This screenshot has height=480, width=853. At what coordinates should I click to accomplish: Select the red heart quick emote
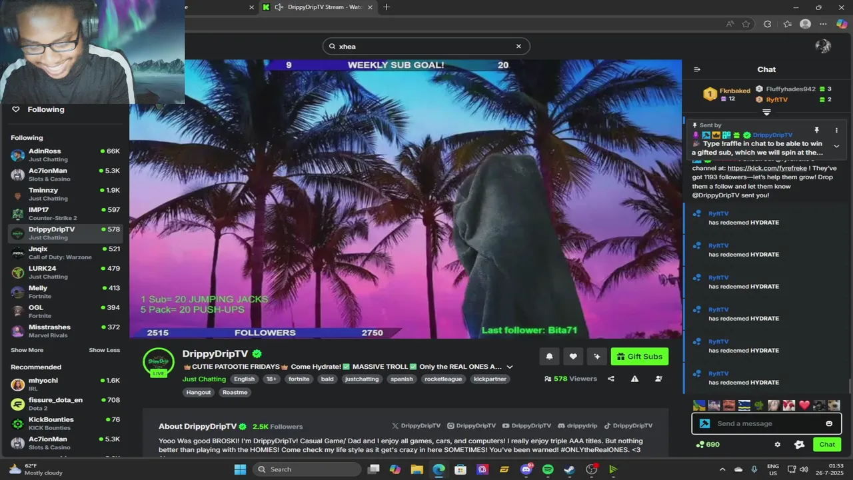[804, 405]
